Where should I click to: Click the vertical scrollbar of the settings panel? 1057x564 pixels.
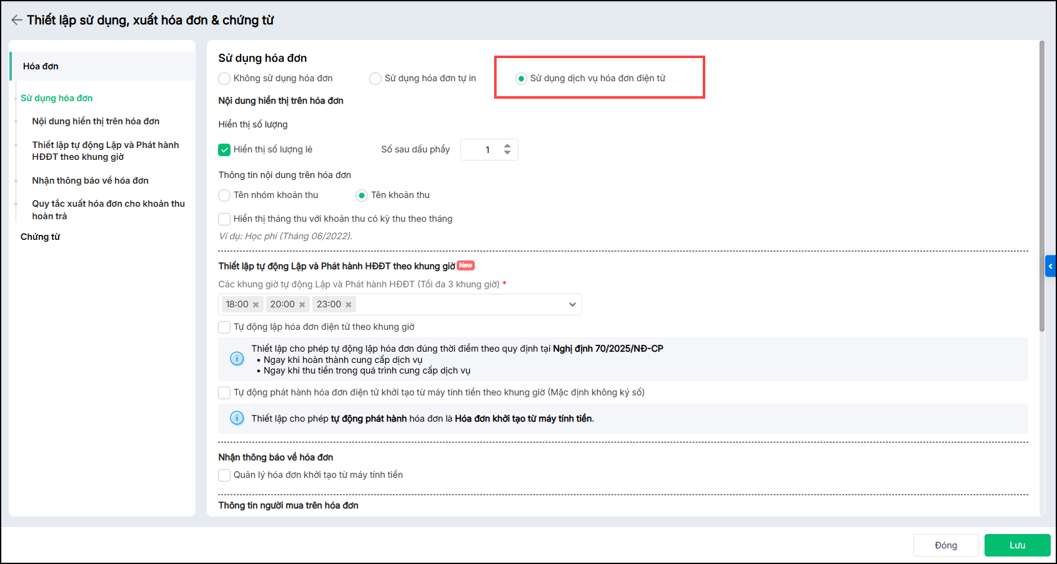(1042, 186)
